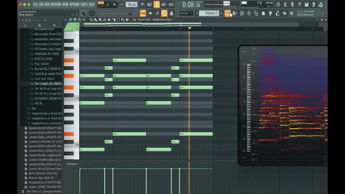Open the (none) snap selector dropdown
Screen dimensions: 345x194
pyautogui.click(x=186, y=13)
